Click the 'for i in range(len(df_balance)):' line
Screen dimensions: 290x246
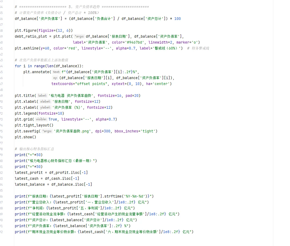pyautogui.click(x=49, y=66)
